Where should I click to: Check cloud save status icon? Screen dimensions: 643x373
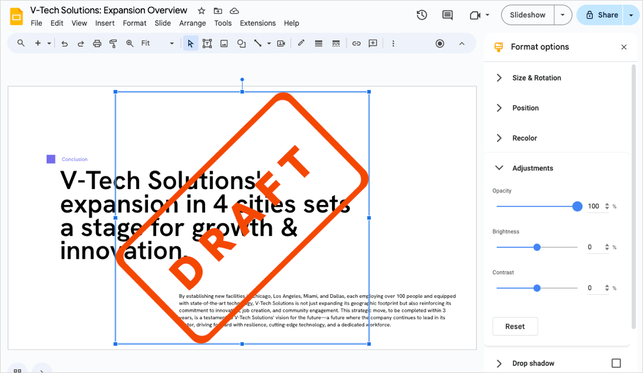point(234,11)
